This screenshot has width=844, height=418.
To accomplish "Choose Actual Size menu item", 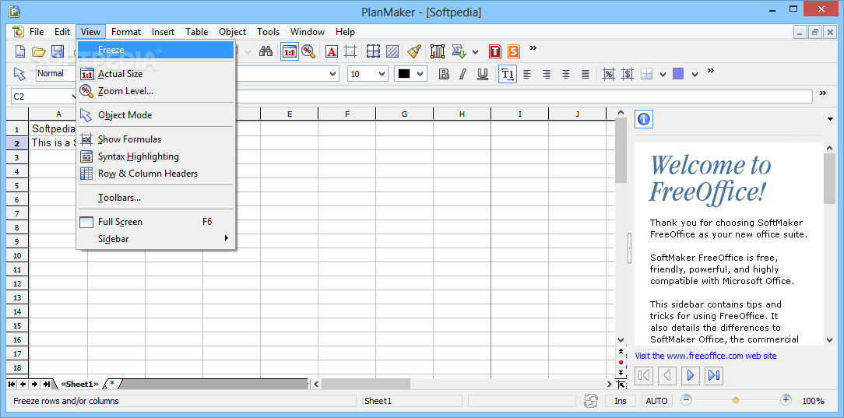I will (156, 74).
